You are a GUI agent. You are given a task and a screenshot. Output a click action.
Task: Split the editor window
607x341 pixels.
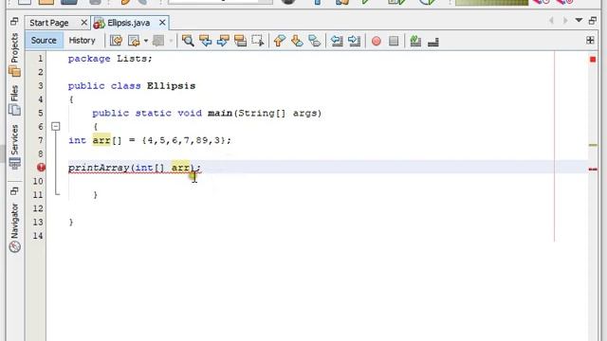[x=590, y=40]
